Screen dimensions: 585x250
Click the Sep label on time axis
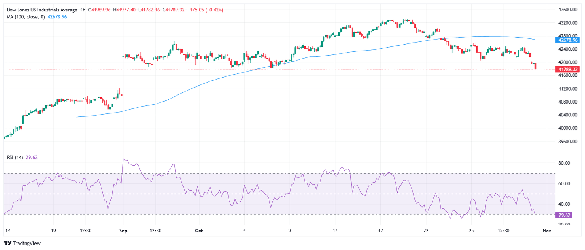123,231
